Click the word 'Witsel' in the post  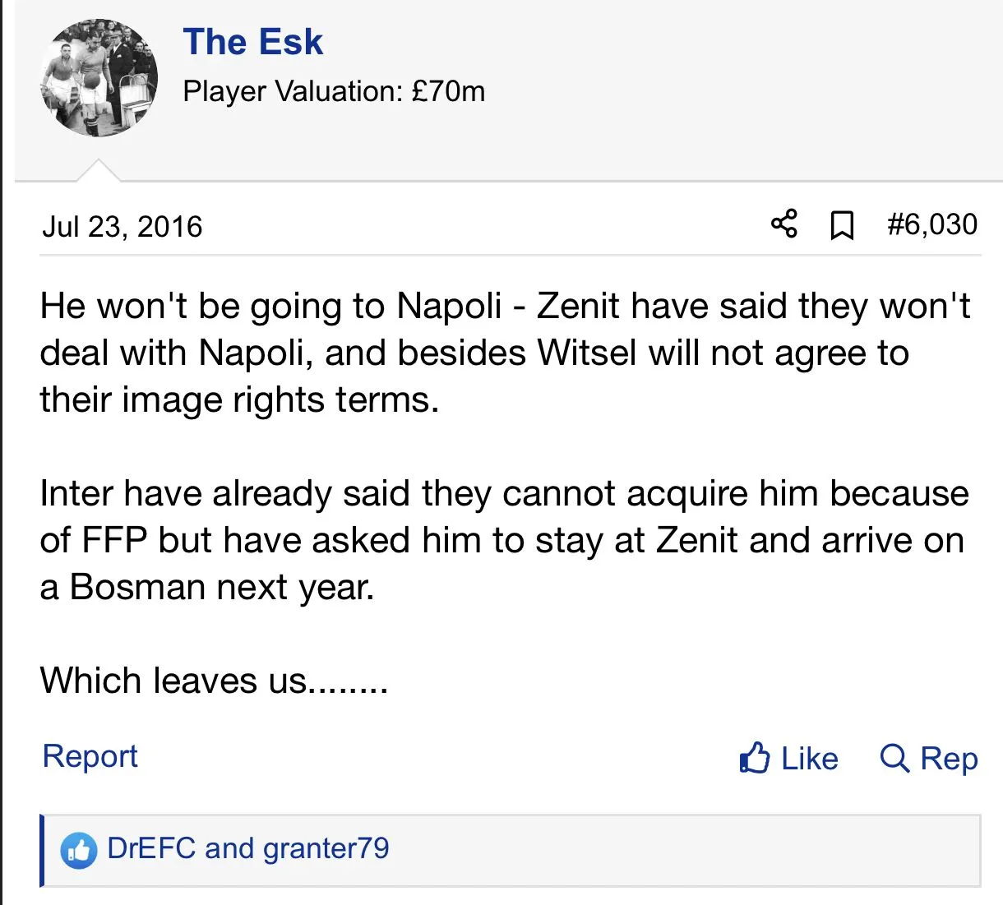tap(587, 353)
